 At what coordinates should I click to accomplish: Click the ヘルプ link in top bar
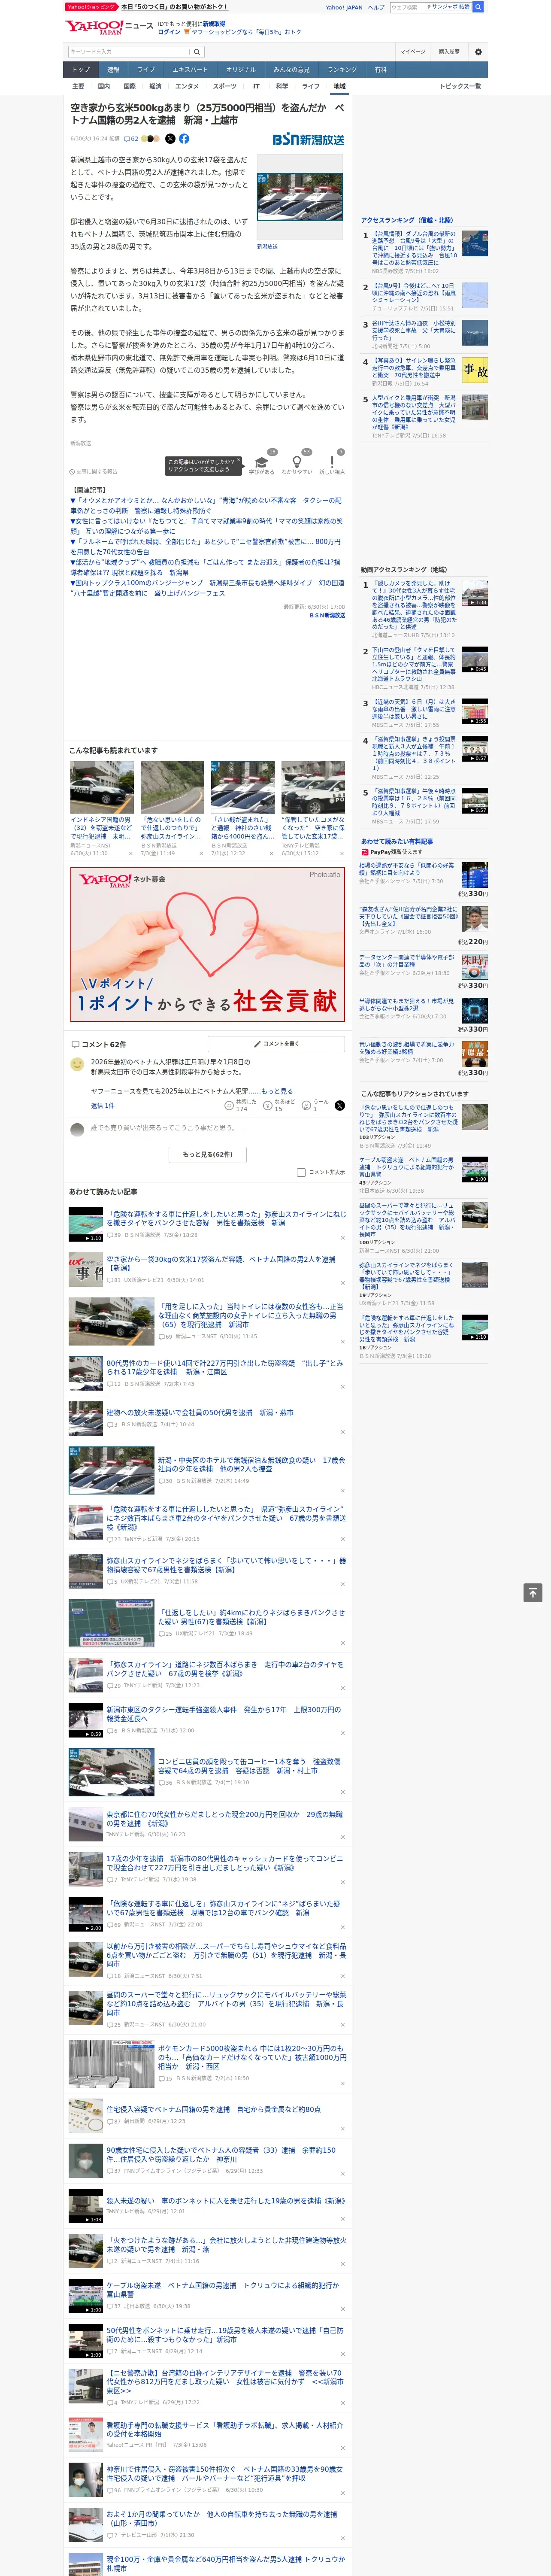[x=376, y=7]
